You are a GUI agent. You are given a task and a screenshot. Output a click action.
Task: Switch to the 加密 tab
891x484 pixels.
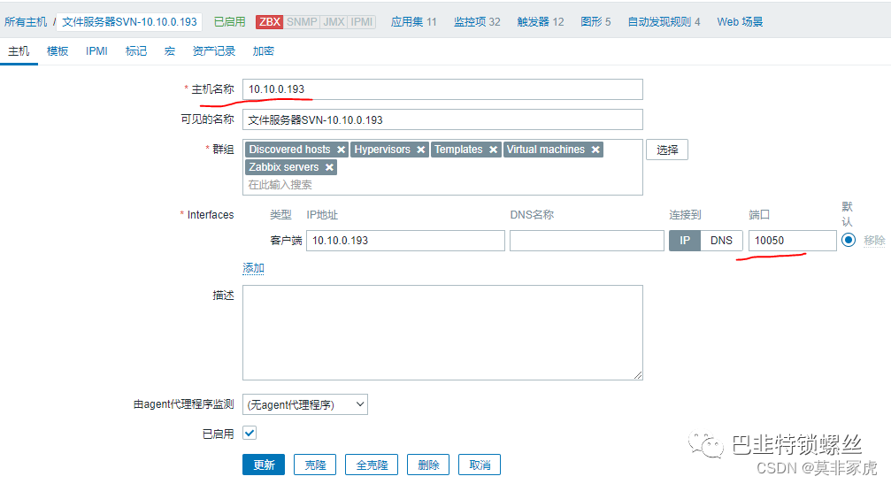pos(263,51)
